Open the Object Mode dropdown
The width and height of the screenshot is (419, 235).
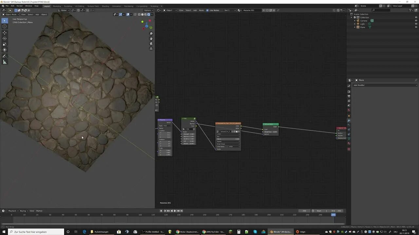(x=11, y=14)
